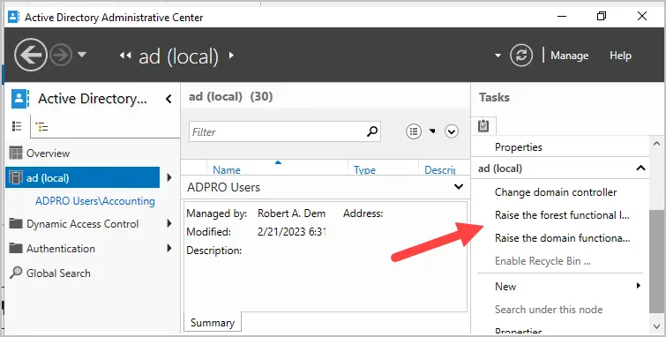Click the Global Search magnifier icon

(x=16, y=273)
